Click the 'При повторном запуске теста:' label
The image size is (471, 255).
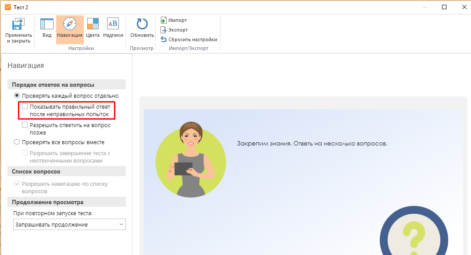(53, 213)
